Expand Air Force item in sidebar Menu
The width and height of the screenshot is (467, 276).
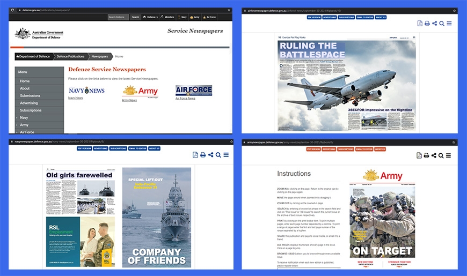point(39,132)
